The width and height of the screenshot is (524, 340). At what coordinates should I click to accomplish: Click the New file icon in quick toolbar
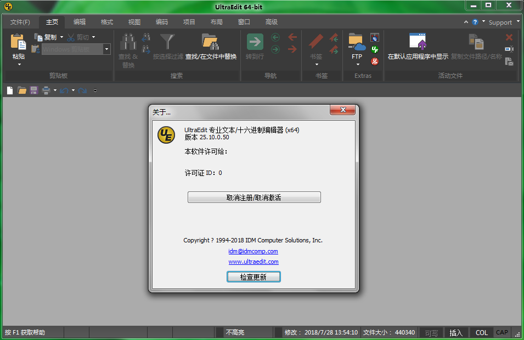[x=10, y=90]
